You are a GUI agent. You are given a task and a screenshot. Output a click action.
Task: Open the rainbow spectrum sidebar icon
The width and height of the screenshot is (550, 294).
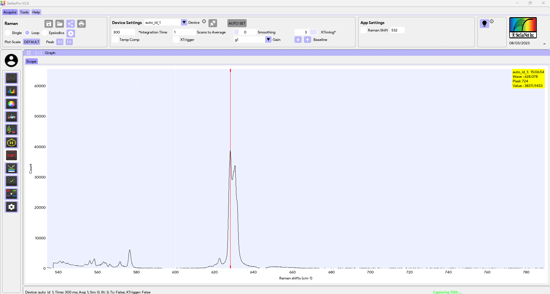coord(11,91)
